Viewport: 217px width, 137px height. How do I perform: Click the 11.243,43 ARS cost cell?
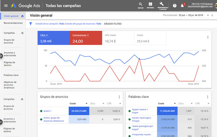[x=167, y=111]
